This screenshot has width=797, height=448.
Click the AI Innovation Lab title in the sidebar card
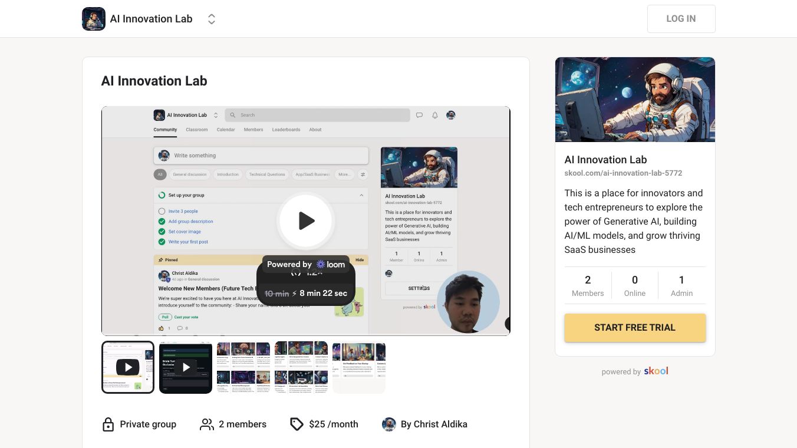[x=605, y=160]
